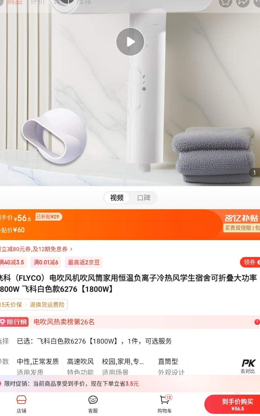Tap the PK 去对比 compare icon

248,366
